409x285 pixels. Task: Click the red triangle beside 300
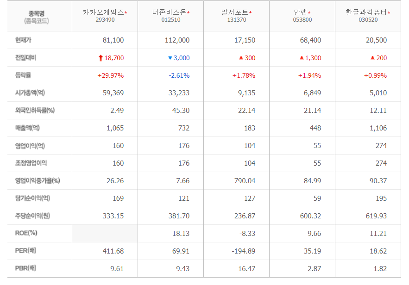[241, 57]
